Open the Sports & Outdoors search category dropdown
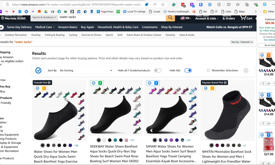 point(45,17)
